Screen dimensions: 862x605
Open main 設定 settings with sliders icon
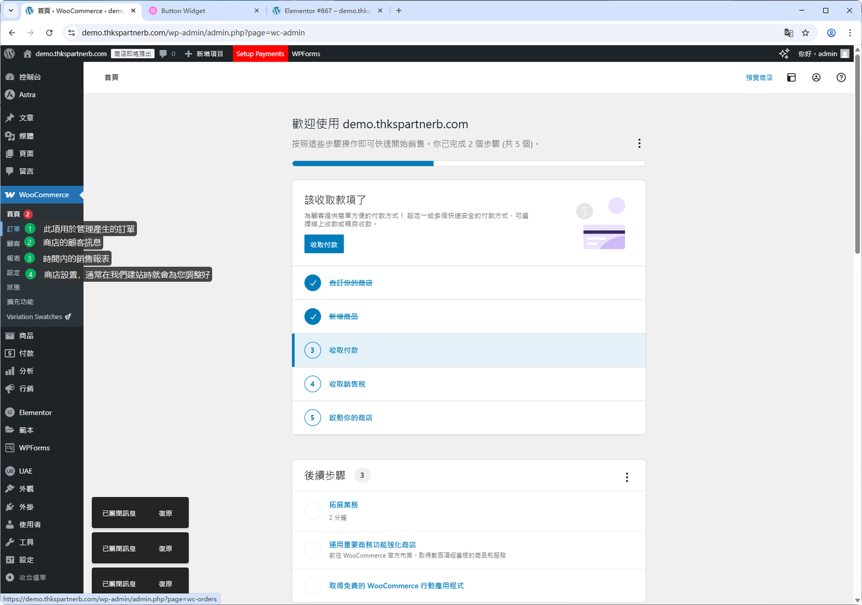coord(41,560)
